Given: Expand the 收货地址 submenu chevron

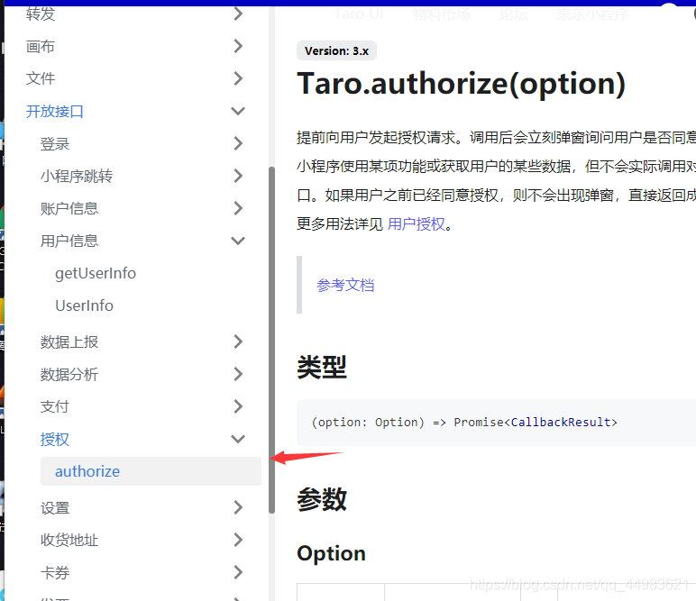Looking at the screenshot, I should pyautogui.click(x=238, y=540).
